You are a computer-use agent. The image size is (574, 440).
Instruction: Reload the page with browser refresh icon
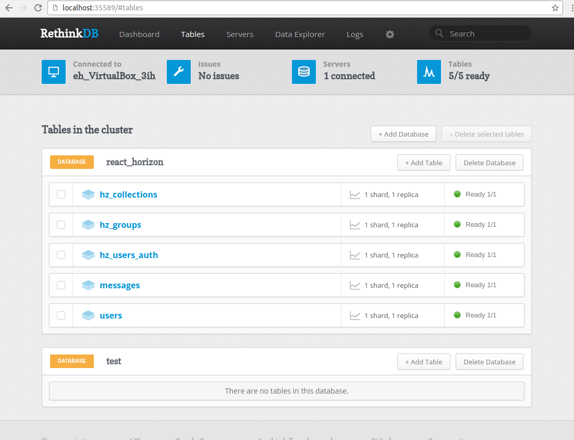(x=38, y=8)
